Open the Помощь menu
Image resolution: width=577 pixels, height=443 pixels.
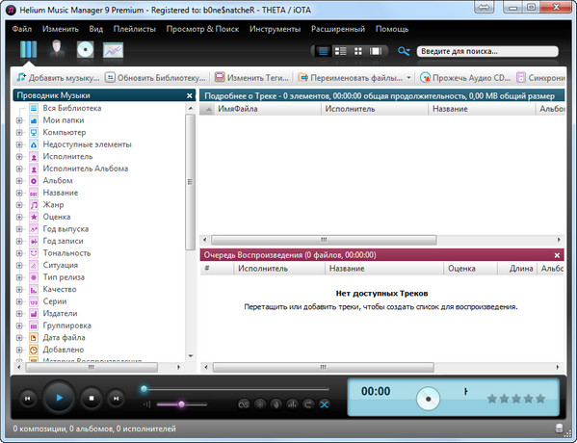coord(392,29)
